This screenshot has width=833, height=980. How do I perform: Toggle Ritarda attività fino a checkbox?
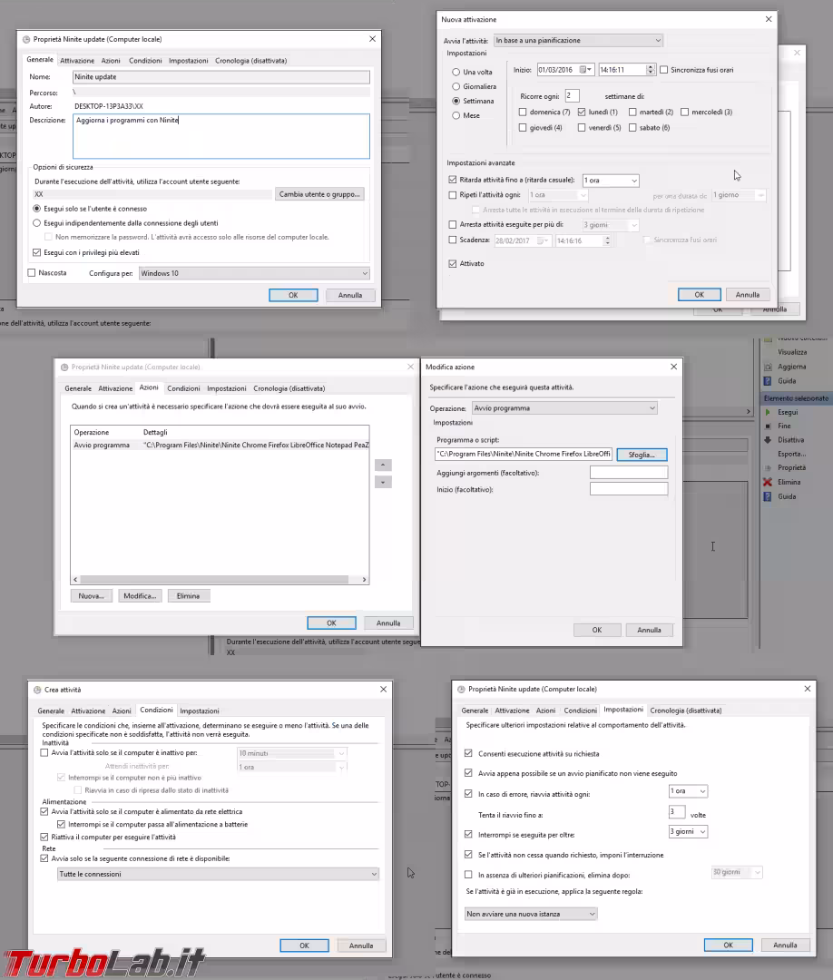[453, 180]
